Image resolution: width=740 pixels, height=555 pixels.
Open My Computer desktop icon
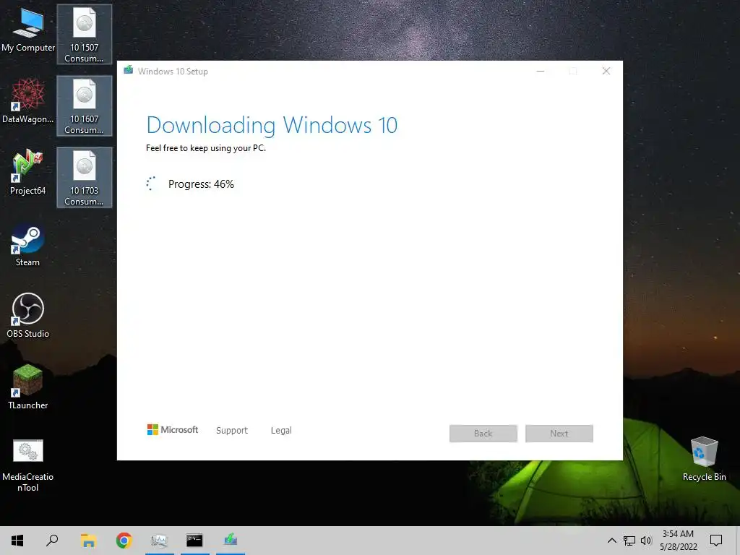[28, 31]
